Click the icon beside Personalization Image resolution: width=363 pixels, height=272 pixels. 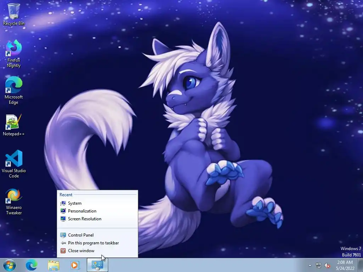tap(63, 211)
